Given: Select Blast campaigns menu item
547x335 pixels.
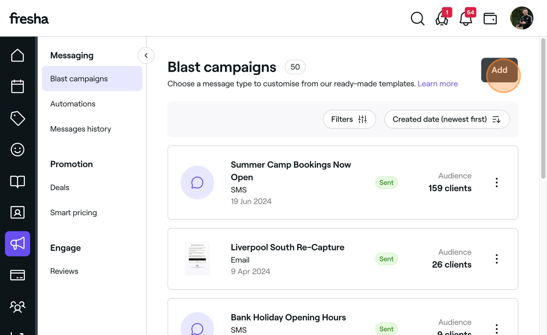Looking at the screenshot, I should click(x=92, y=79).
